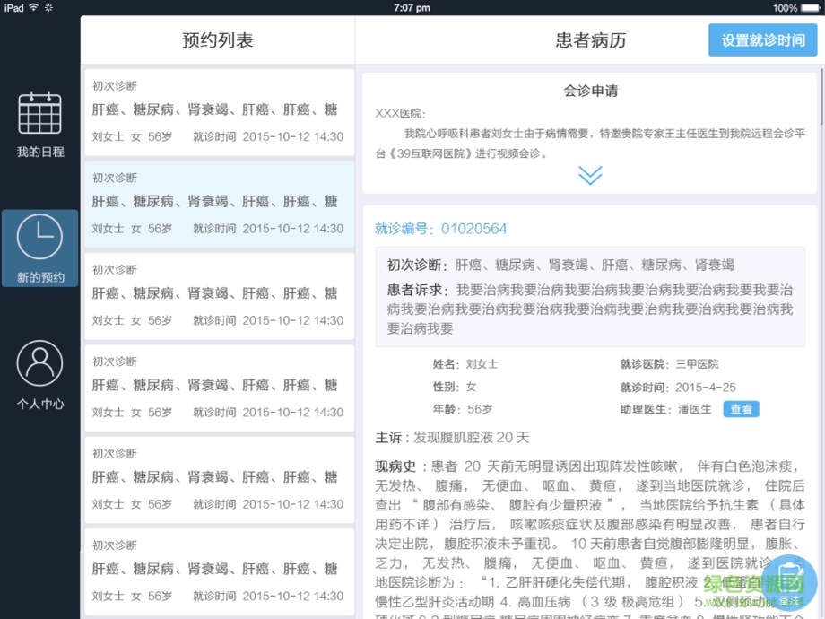Image resolution: width=825 pixels, height=619 pixels.
Task: Click the Wi-Fi icon in status bar
Action: (x=34, y=7)
